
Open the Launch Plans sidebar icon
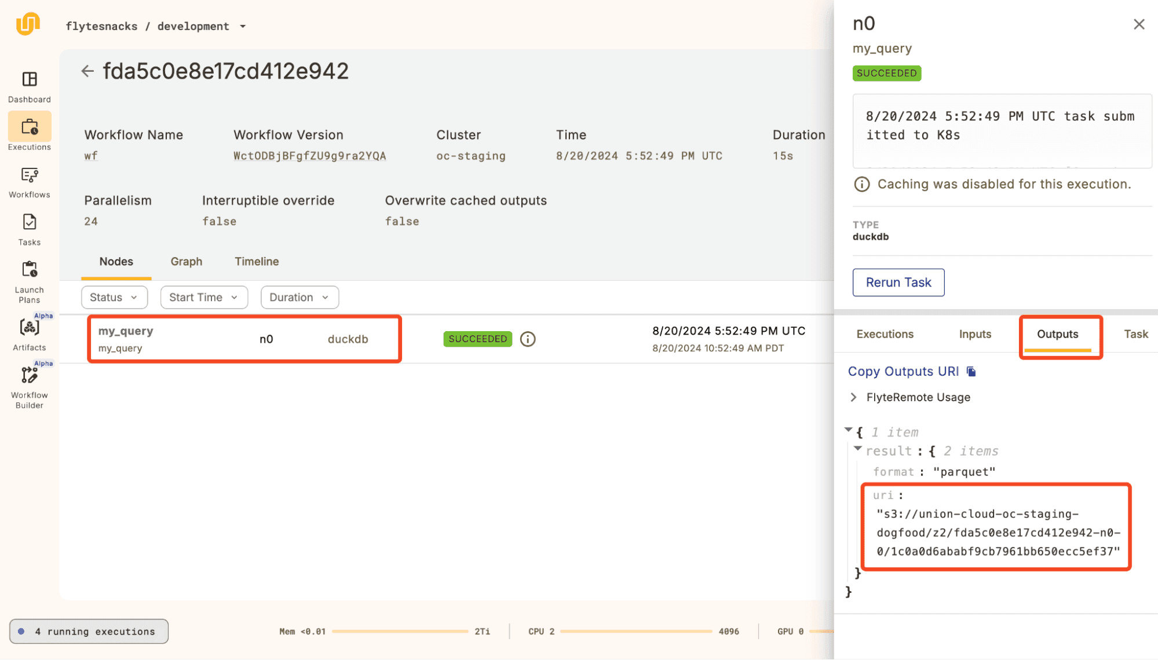(30, 270)
